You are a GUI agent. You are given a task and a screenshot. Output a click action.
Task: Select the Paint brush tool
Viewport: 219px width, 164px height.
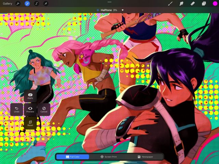(x=170, y=3)
